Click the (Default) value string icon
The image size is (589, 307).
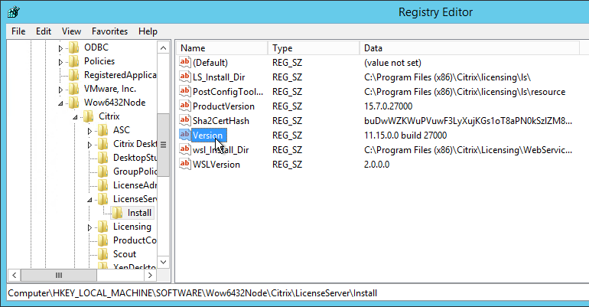[x=185, y=62]
